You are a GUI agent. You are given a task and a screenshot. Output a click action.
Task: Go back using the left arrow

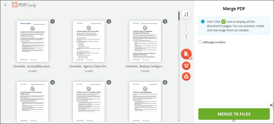[x=5, y=5]
